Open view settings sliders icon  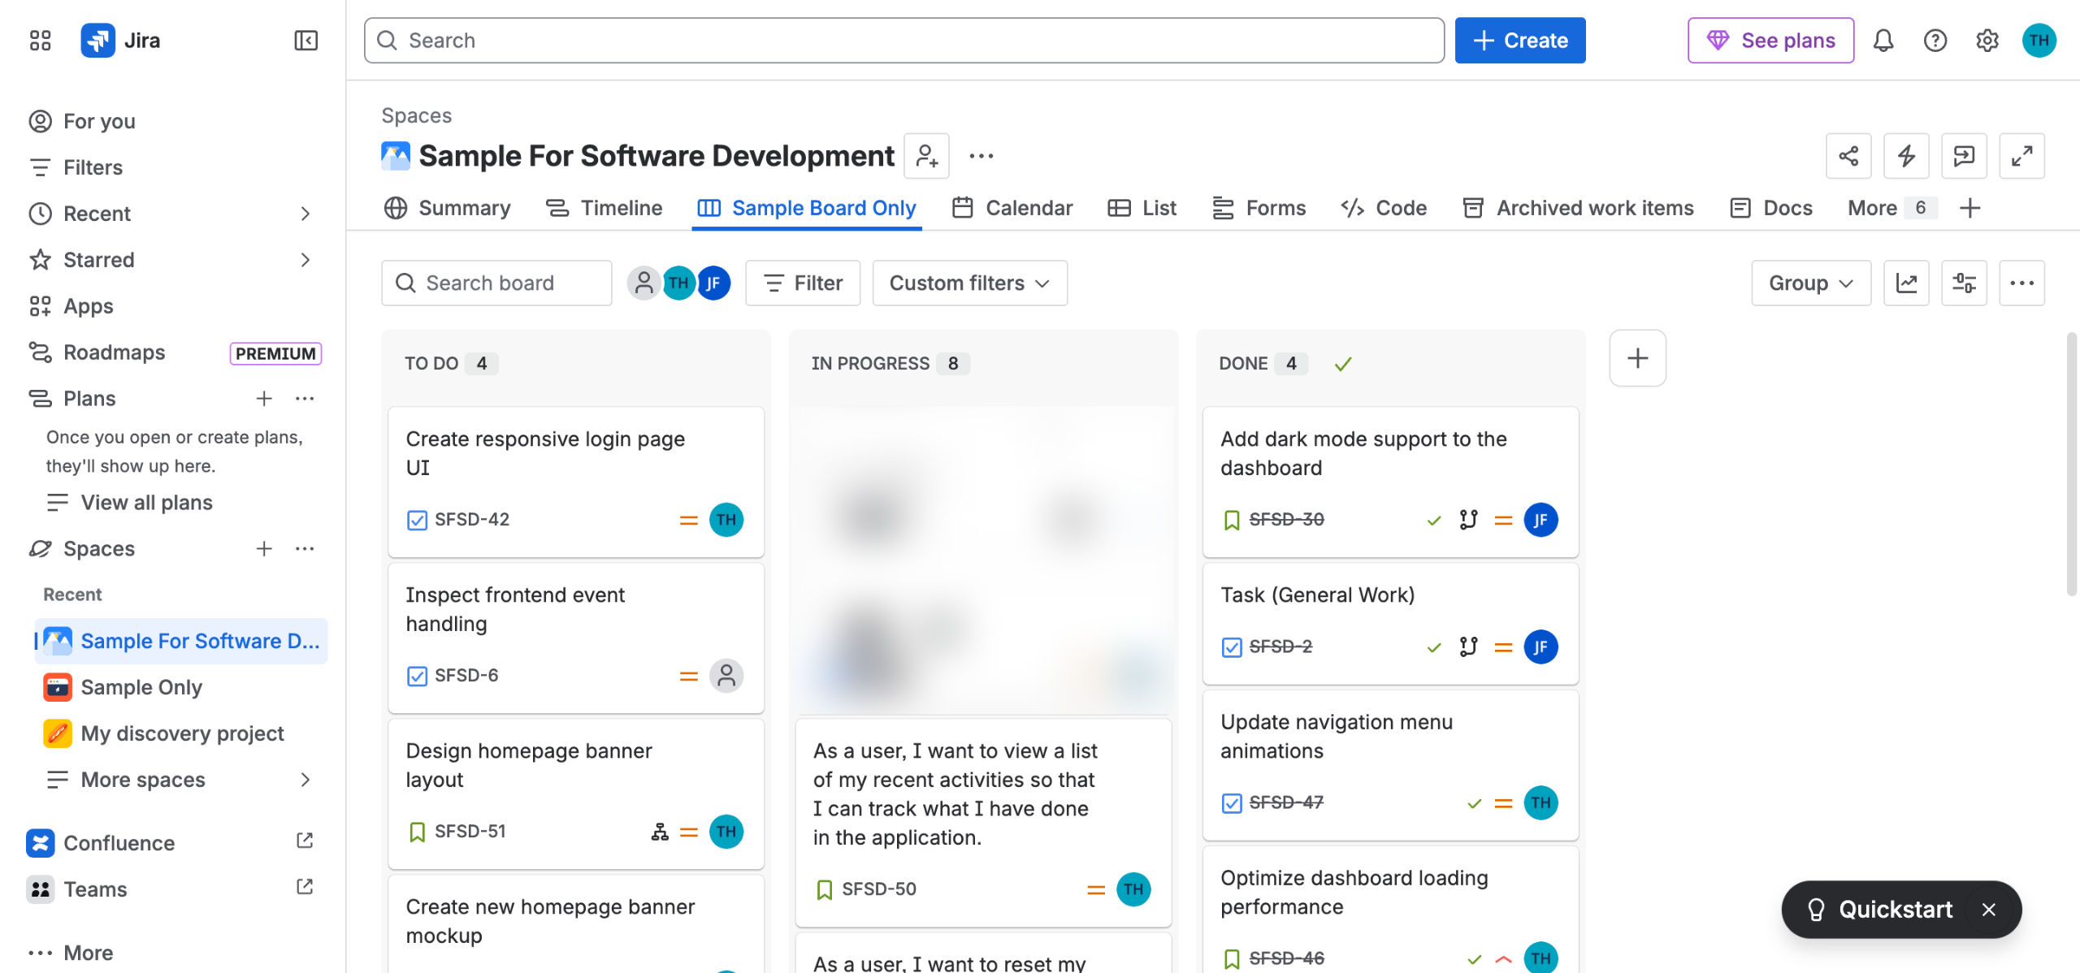(1964, 283)
